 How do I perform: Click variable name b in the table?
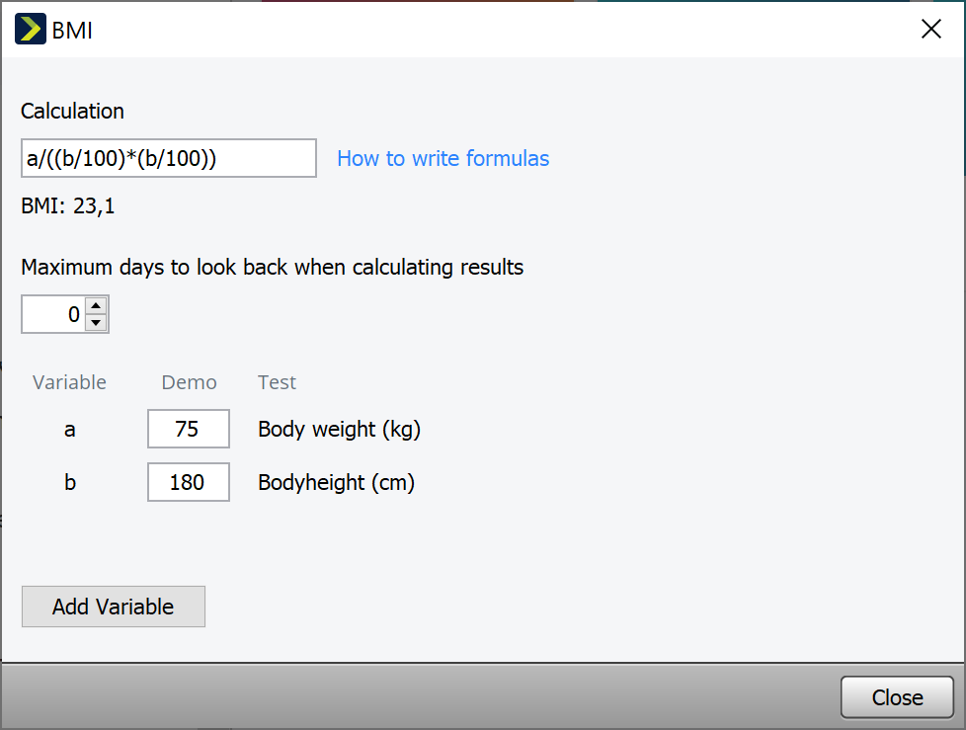[69, 483]
